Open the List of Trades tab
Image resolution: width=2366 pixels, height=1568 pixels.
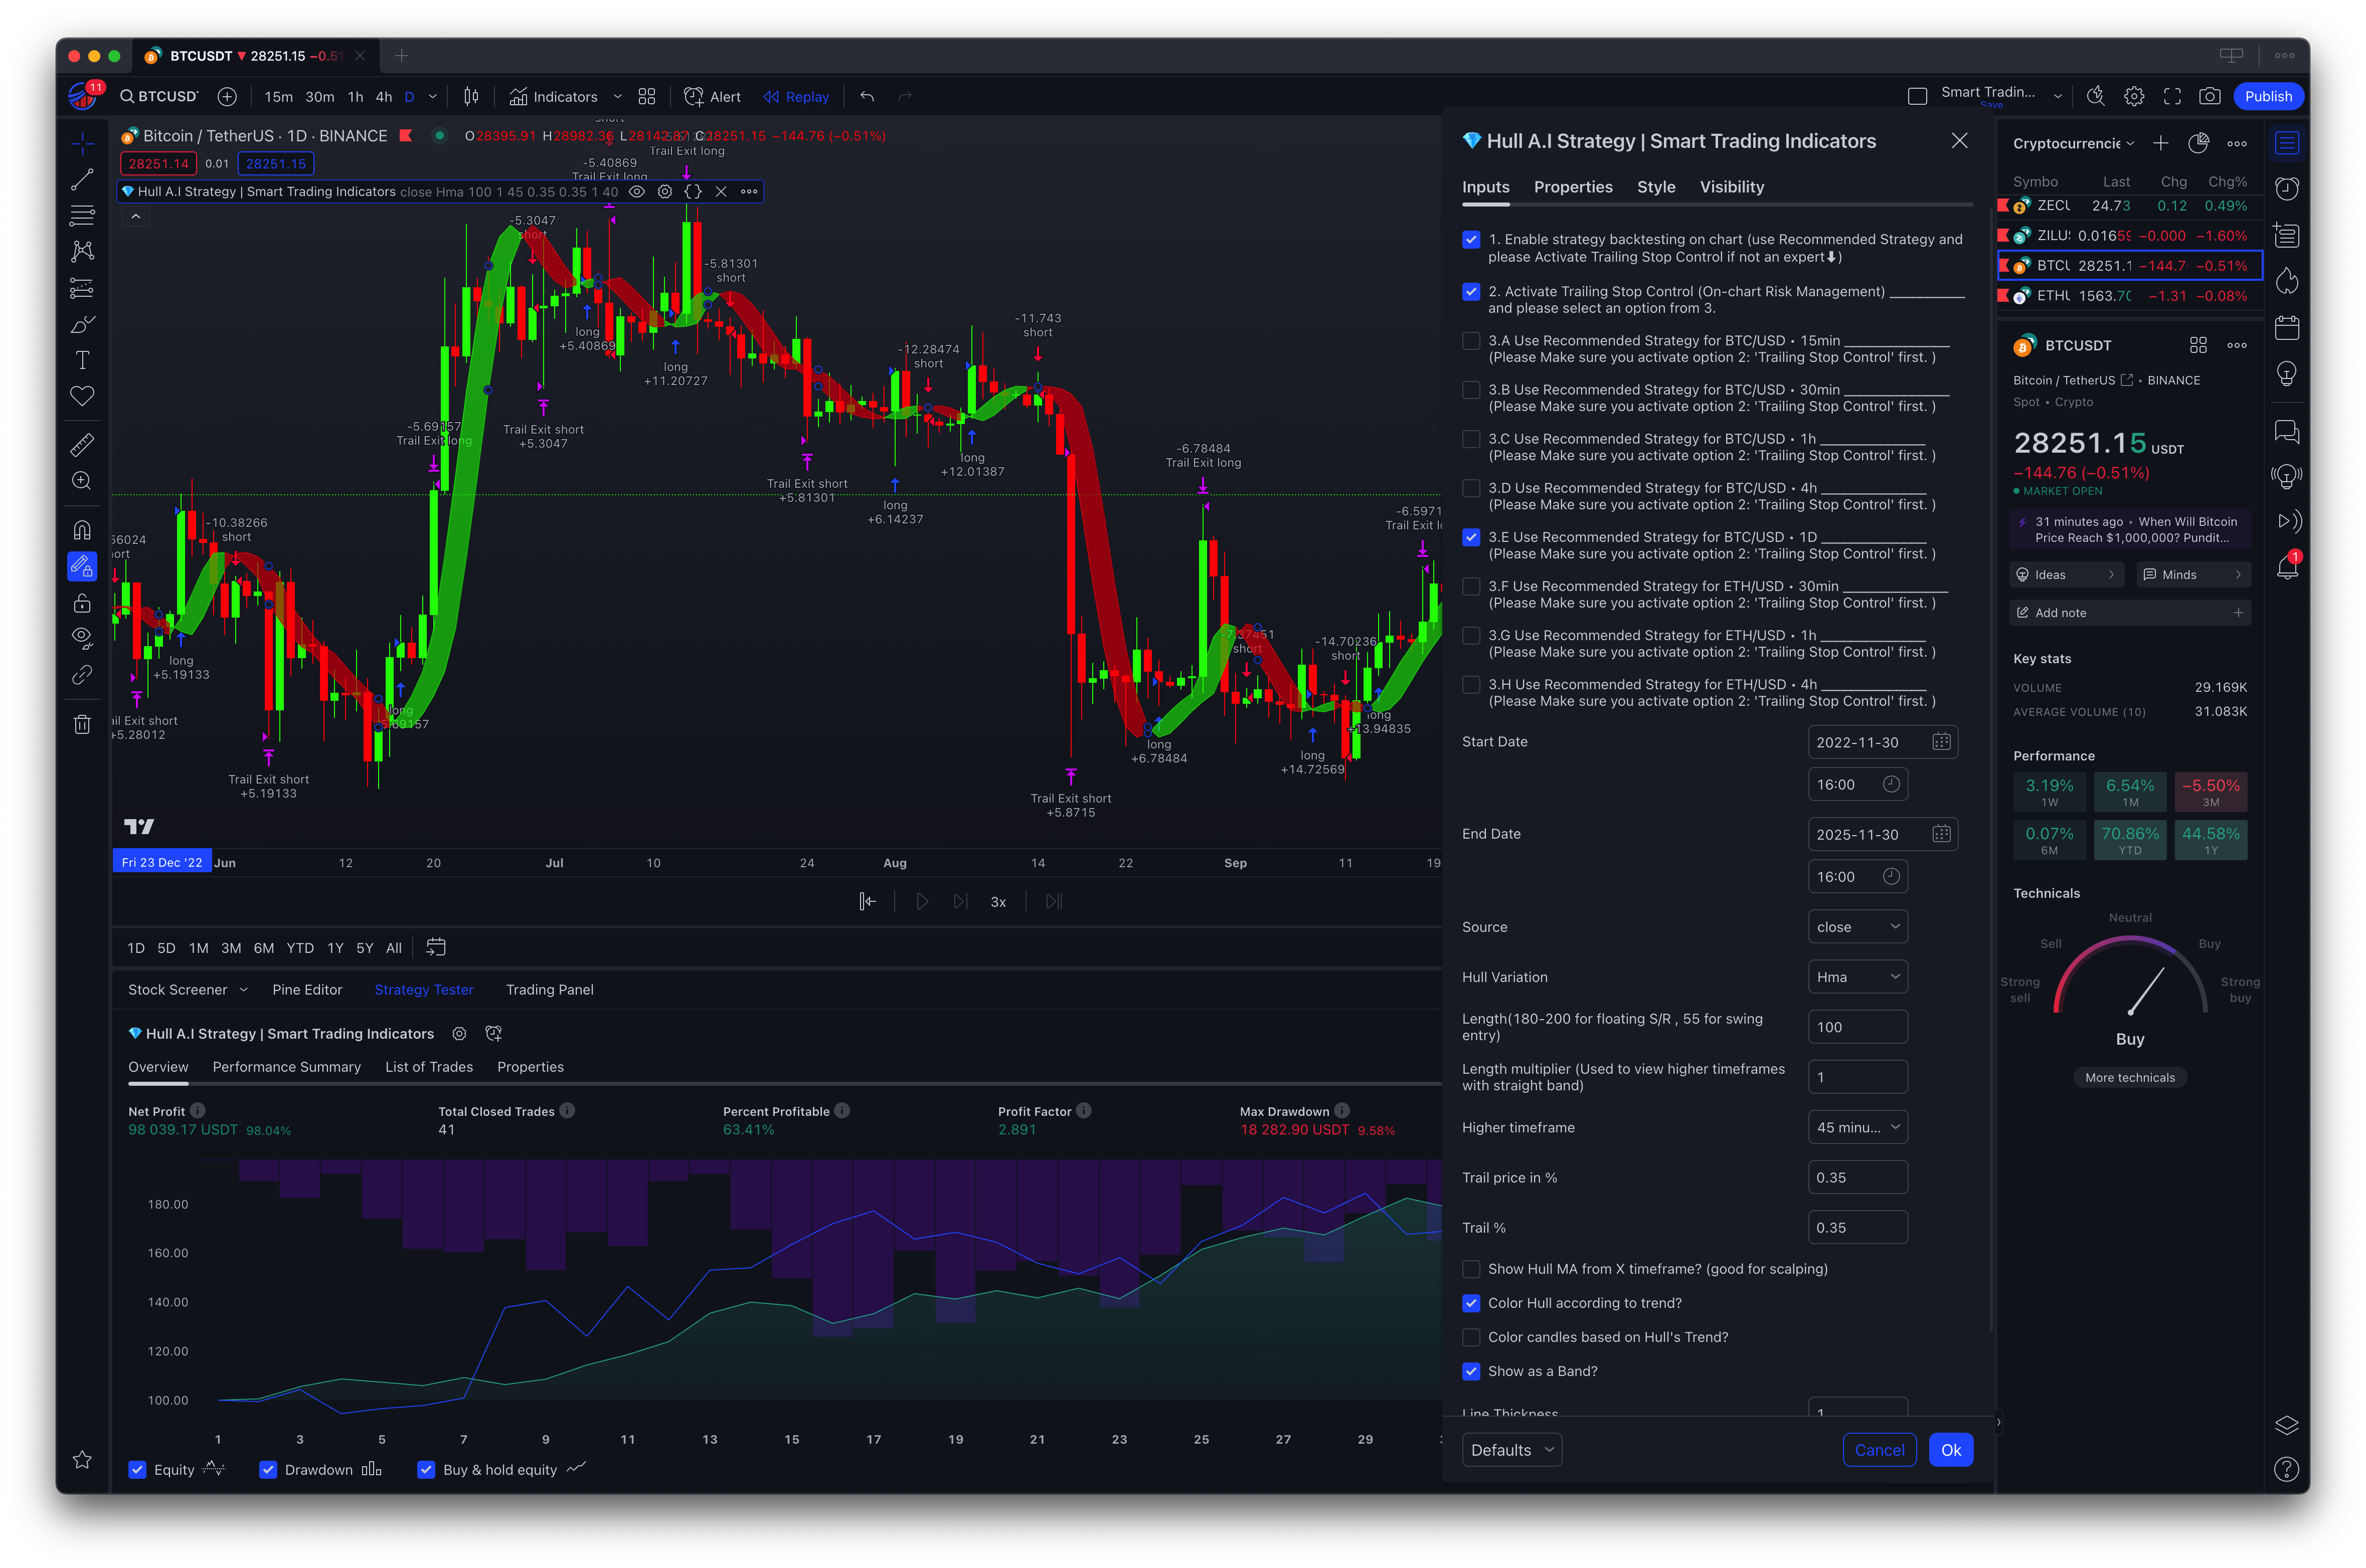click(x=428, y=1067)
